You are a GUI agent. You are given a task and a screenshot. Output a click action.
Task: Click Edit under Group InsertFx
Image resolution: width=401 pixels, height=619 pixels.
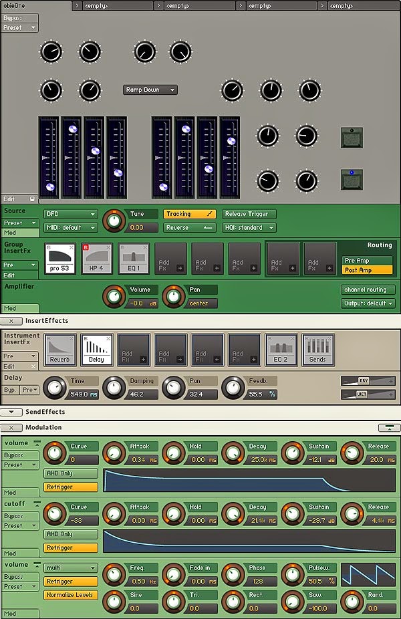pos(20,275)
